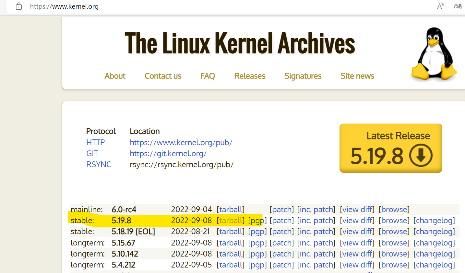Open the FAQ menu item

click(208, 76)
